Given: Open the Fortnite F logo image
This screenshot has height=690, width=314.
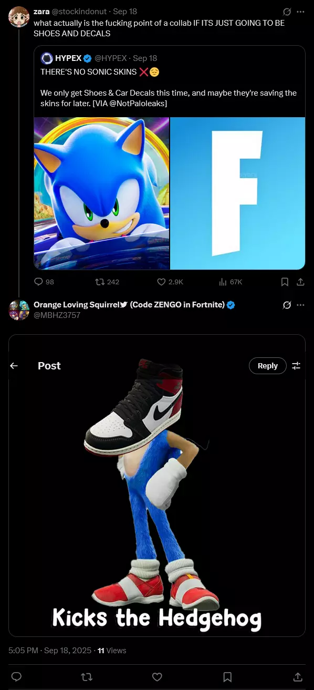Looking at the screenshot, I should 238,193.
